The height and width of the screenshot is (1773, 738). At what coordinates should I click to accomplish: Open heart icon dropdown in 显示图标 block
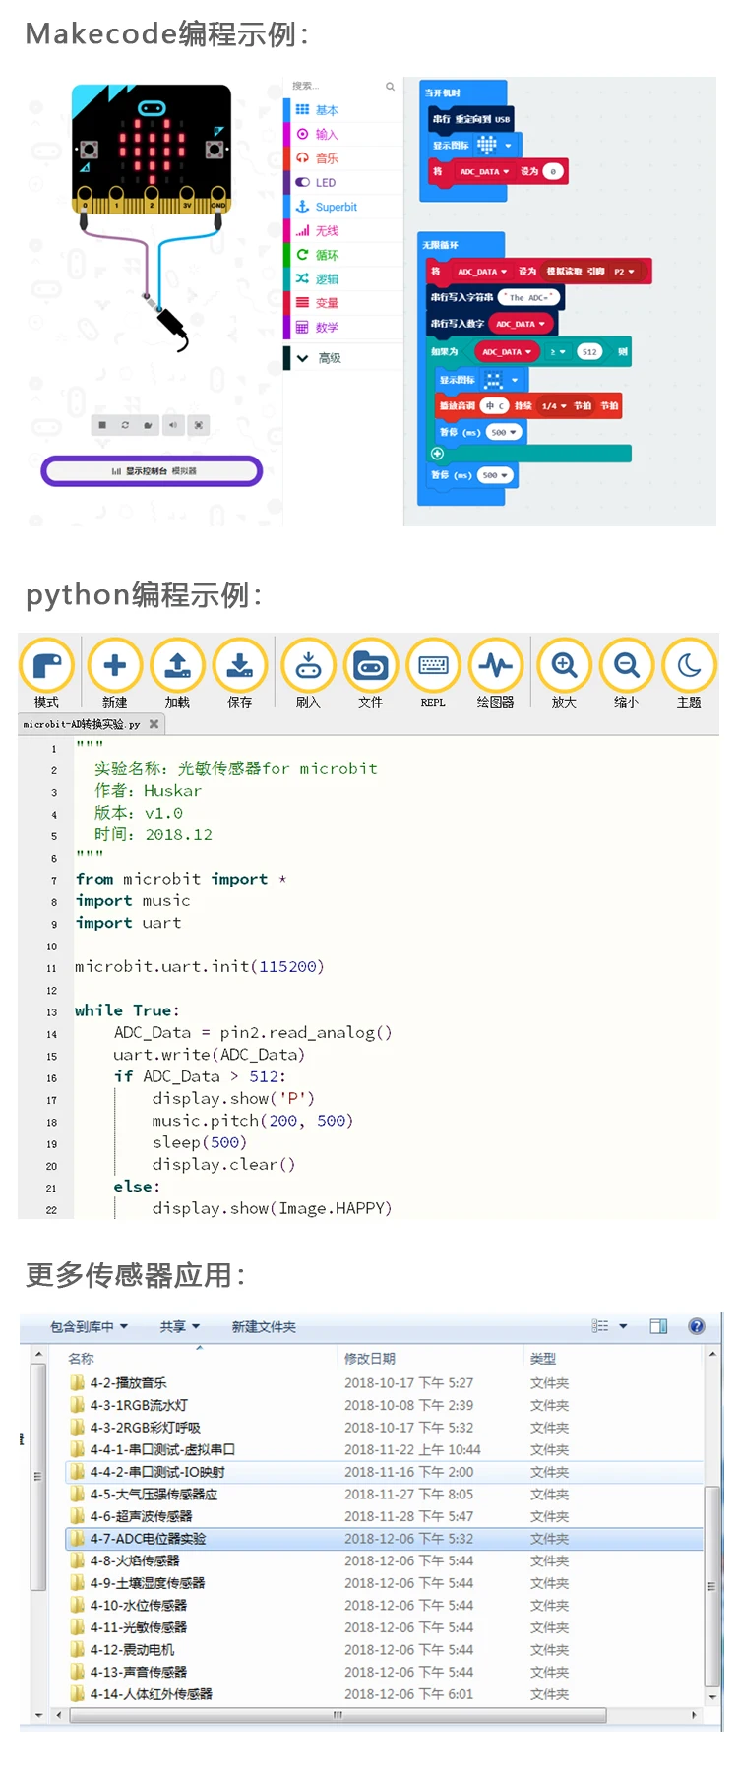point(495,146)
